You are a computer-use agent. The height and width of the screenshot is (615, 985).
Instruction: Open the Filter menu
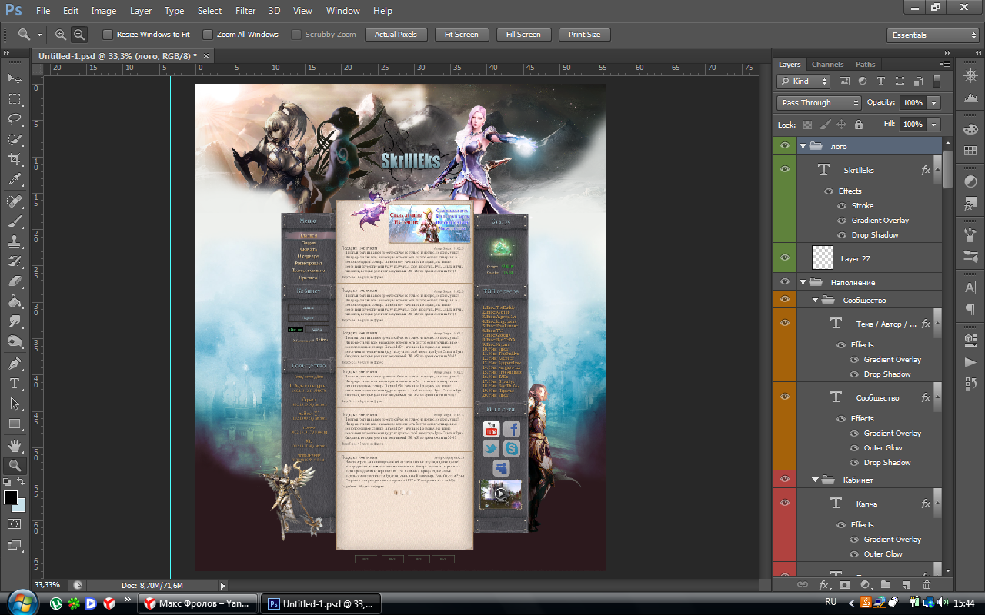pyautogui.click(x=245, y=11)
